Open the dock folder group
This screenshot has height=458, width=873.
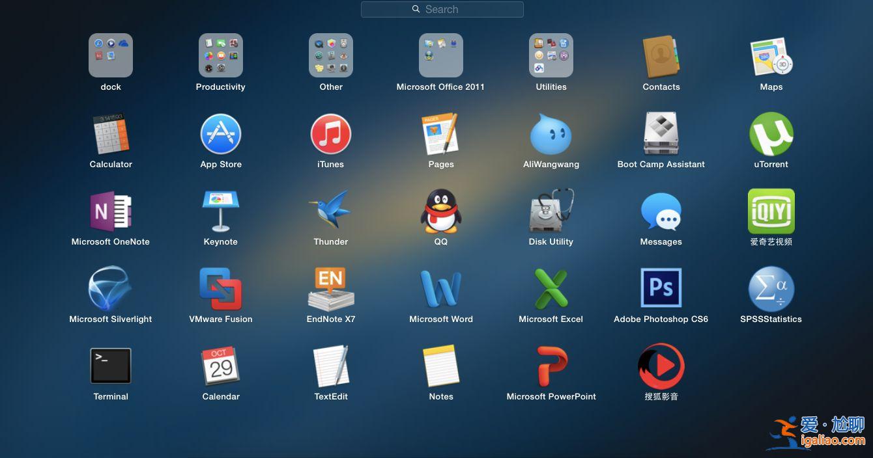tap(111, 56)
